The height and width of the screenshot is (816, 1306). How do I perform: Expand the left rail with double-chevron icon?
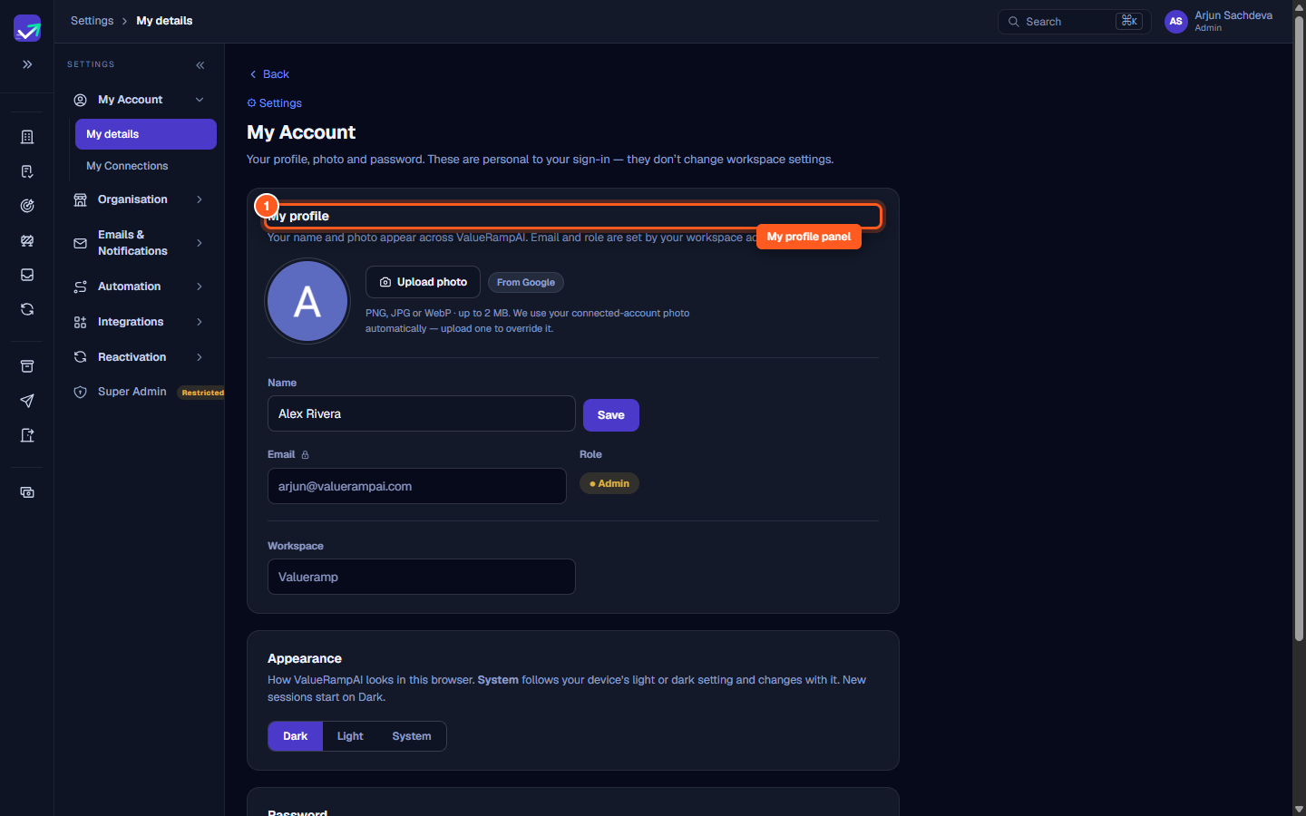click(27, 64)
